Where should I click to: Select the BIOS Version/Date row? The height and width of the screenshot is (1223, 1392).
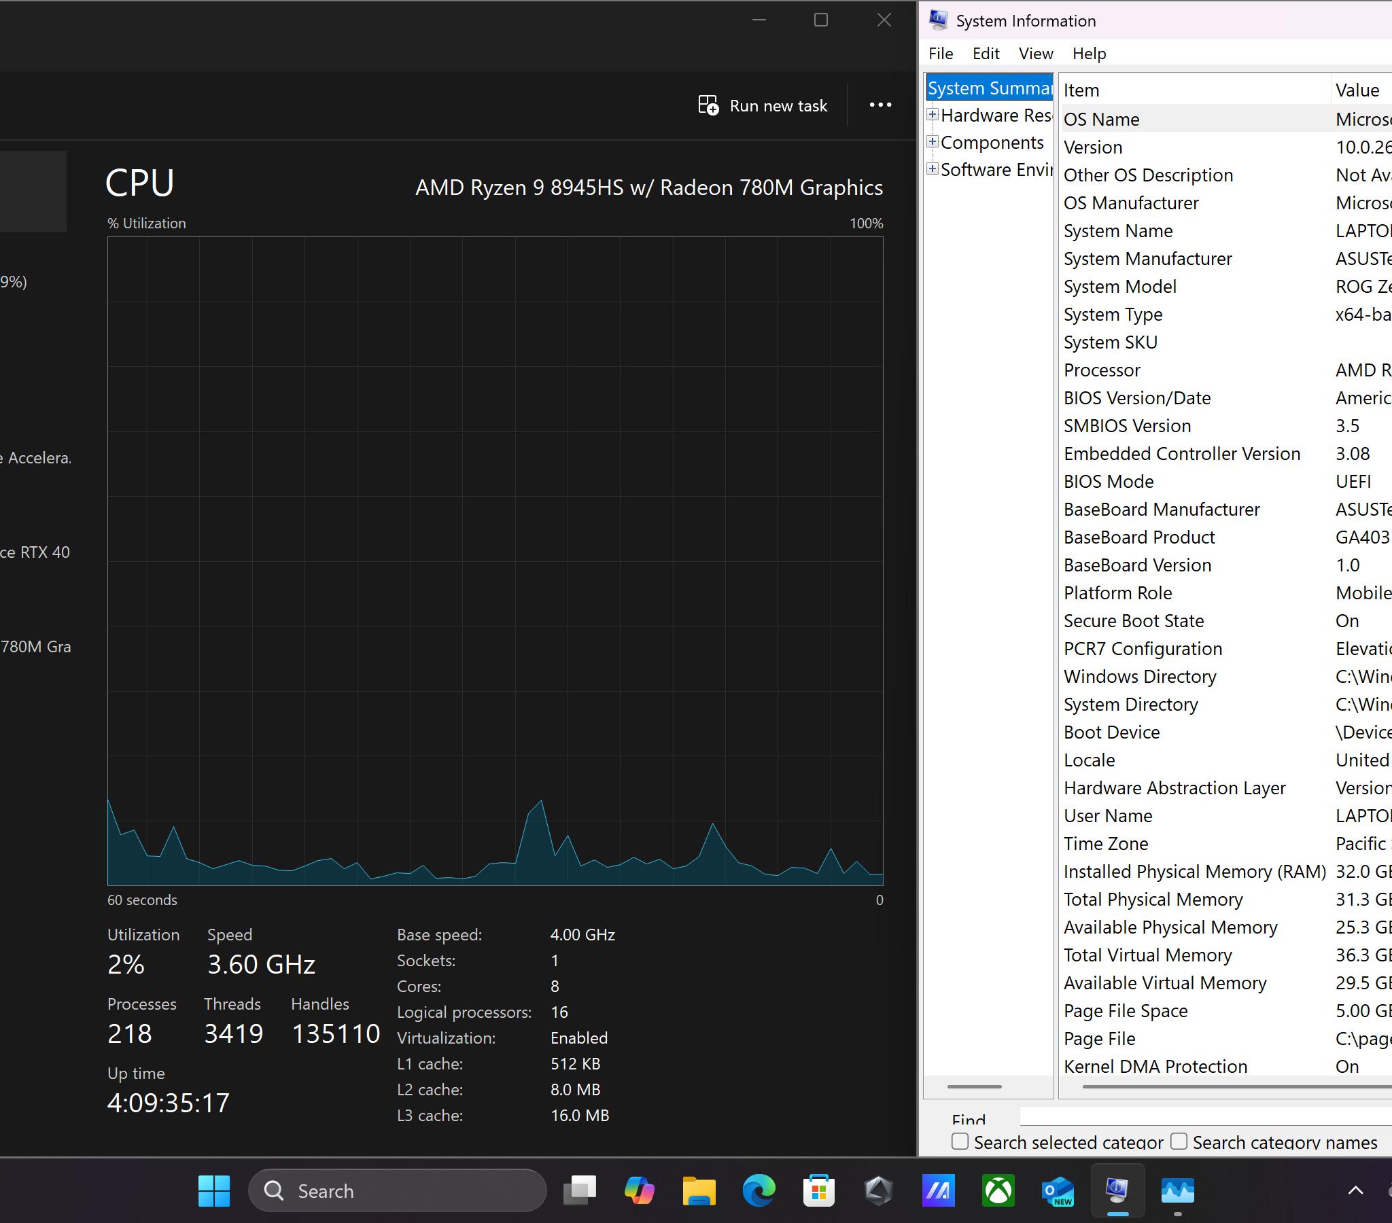(1226, 397)
